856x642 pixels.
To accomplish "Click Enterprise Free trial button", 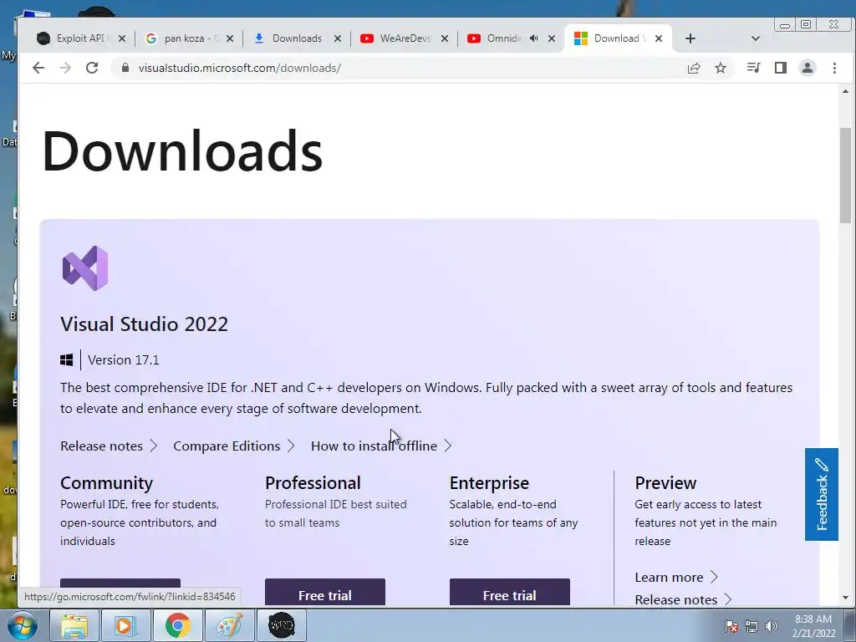I will coord(509,593).
